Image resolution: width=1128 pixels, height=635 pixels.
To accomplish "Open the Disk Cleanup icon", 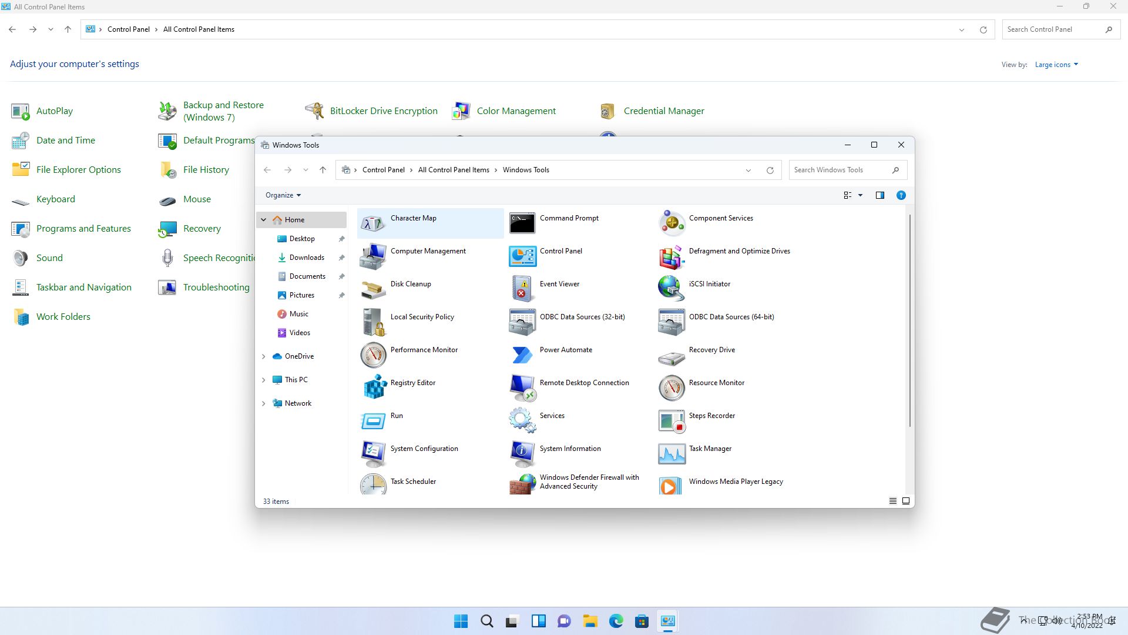I will (x=373, y=289).
